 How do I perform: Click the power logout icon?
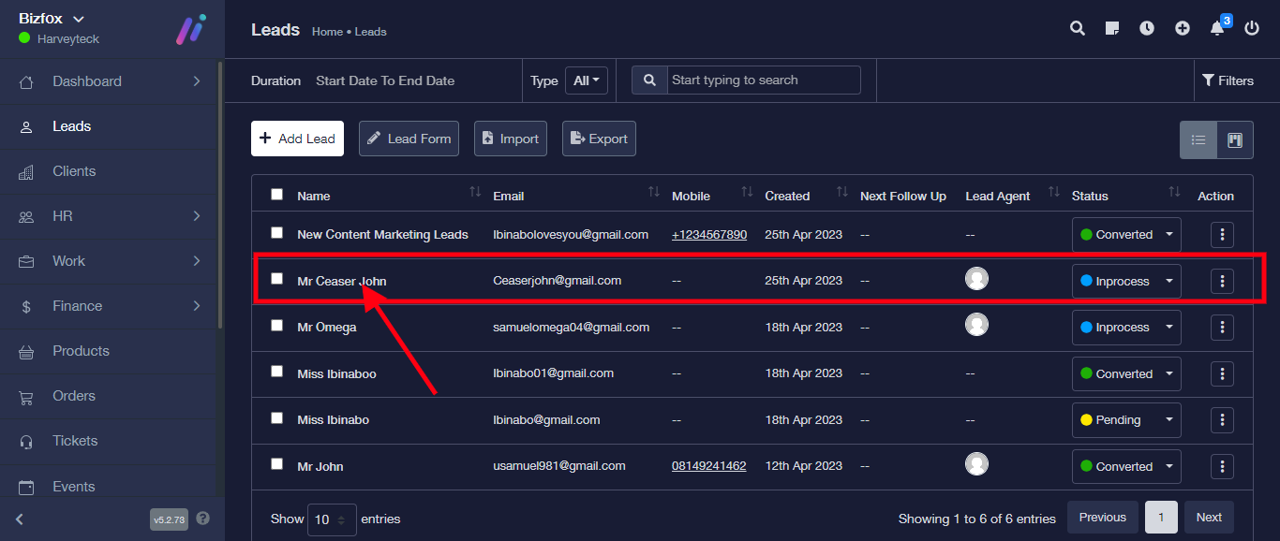(1252, 29)
